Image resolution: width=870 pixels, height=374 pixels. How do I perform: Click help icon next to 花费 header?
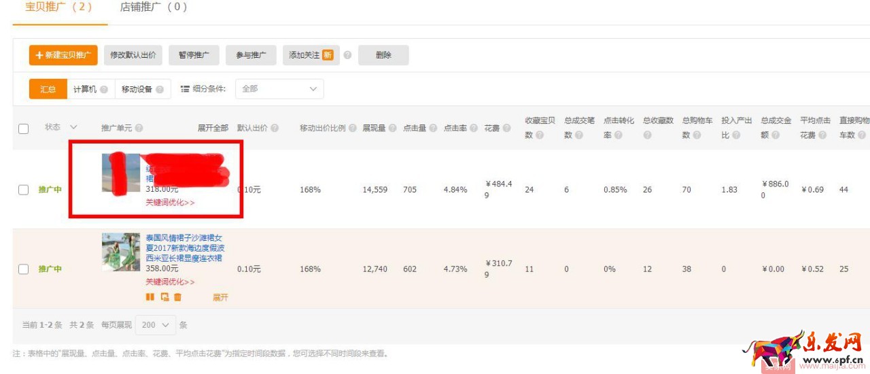[x=507, y=128]
